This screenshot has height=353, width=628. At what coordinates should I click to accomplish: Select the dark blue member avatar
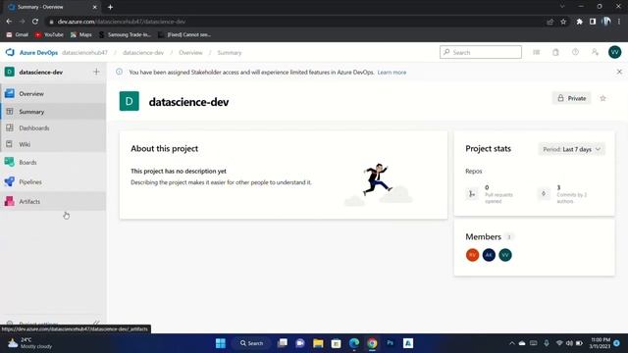tap(489, 255)
